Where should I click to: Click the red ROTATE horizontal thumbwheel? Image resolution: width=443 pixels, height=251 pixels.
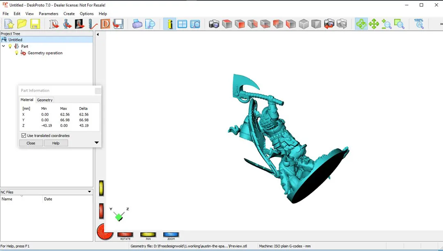click(x=125, y=235)
